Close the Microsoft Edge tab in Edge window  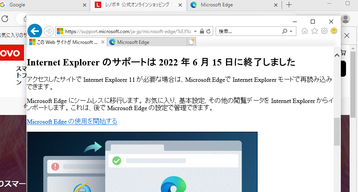[x=276, y=5]
